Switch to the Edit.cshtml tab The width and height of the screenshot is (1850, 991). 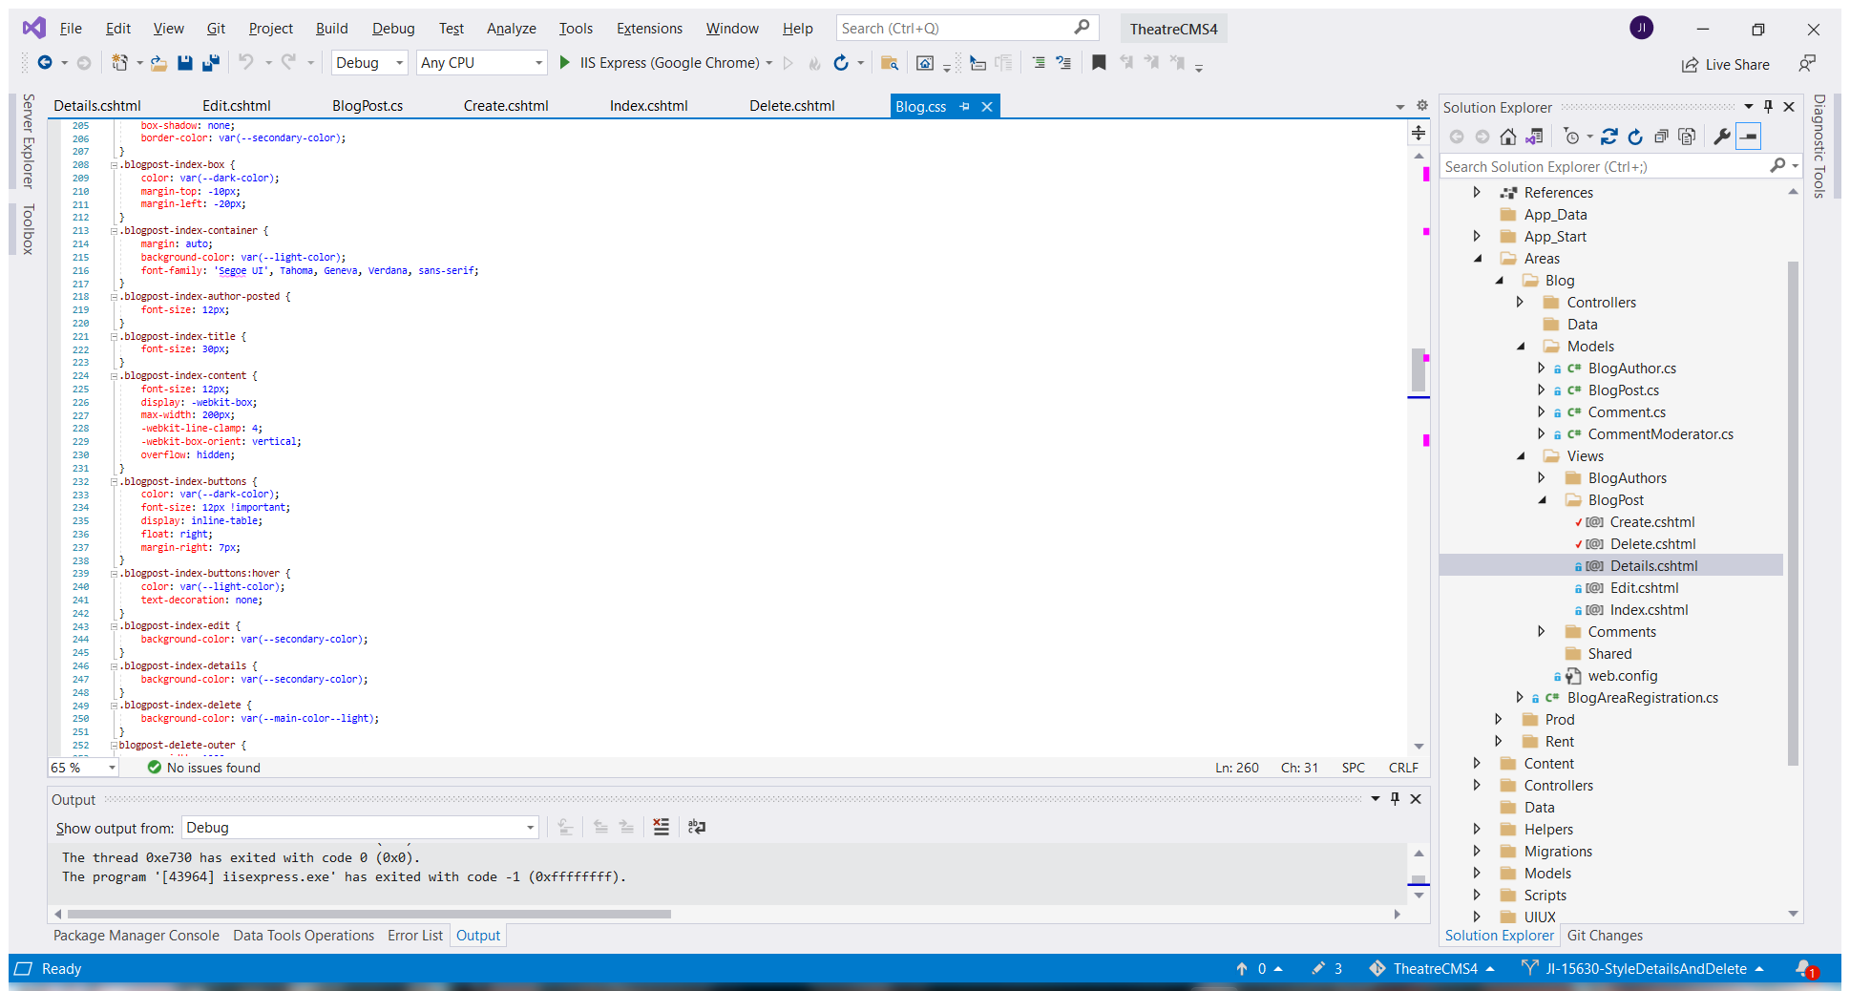click(236, 105)
